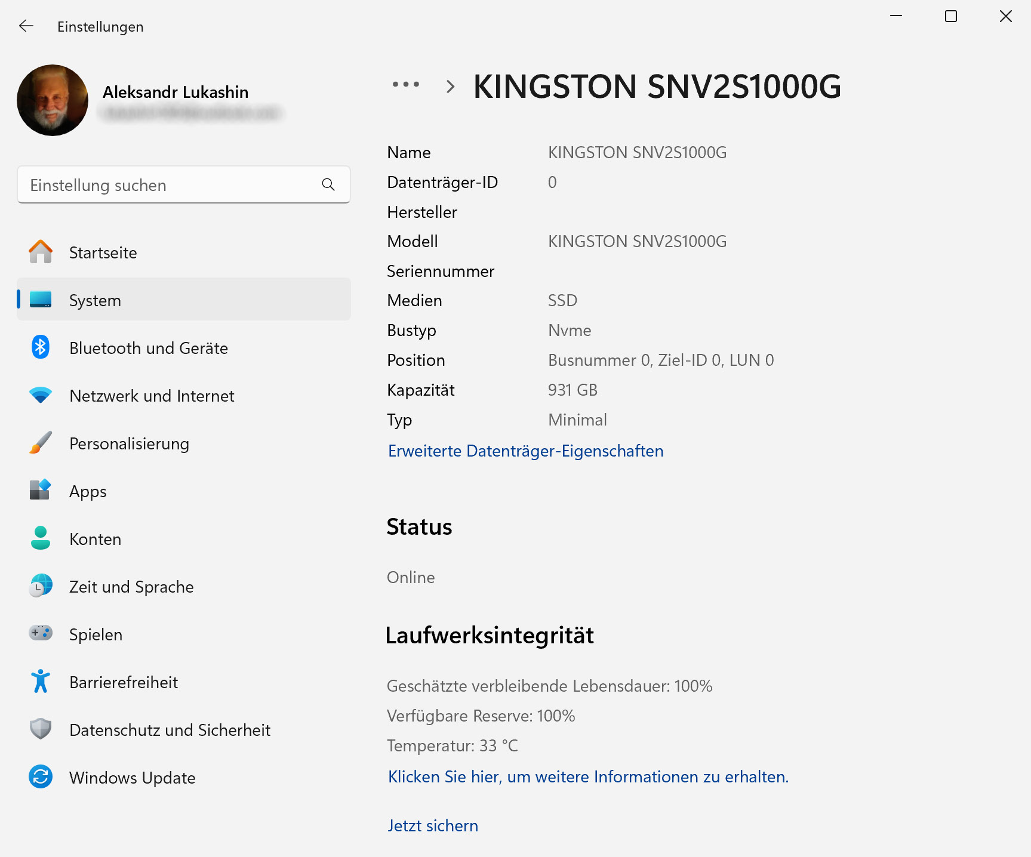Click user name Aleksandr Lukashin
1031x857 pixels.
pyautogui.click(x=176, y=92)
